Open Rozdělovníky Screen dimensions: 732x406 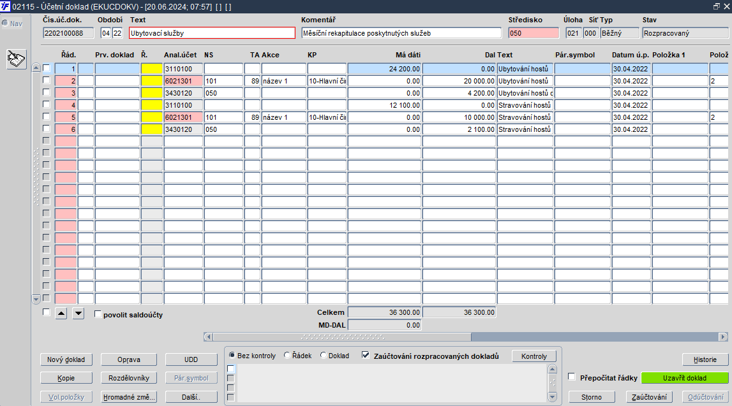point(129,378)
